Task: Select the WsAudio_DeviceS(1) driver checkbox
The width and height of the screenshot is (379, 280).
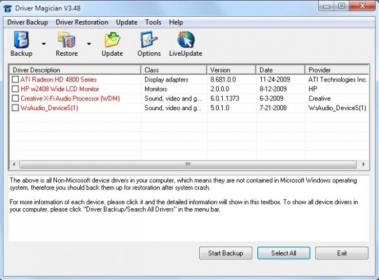Action: click(15, 108)
